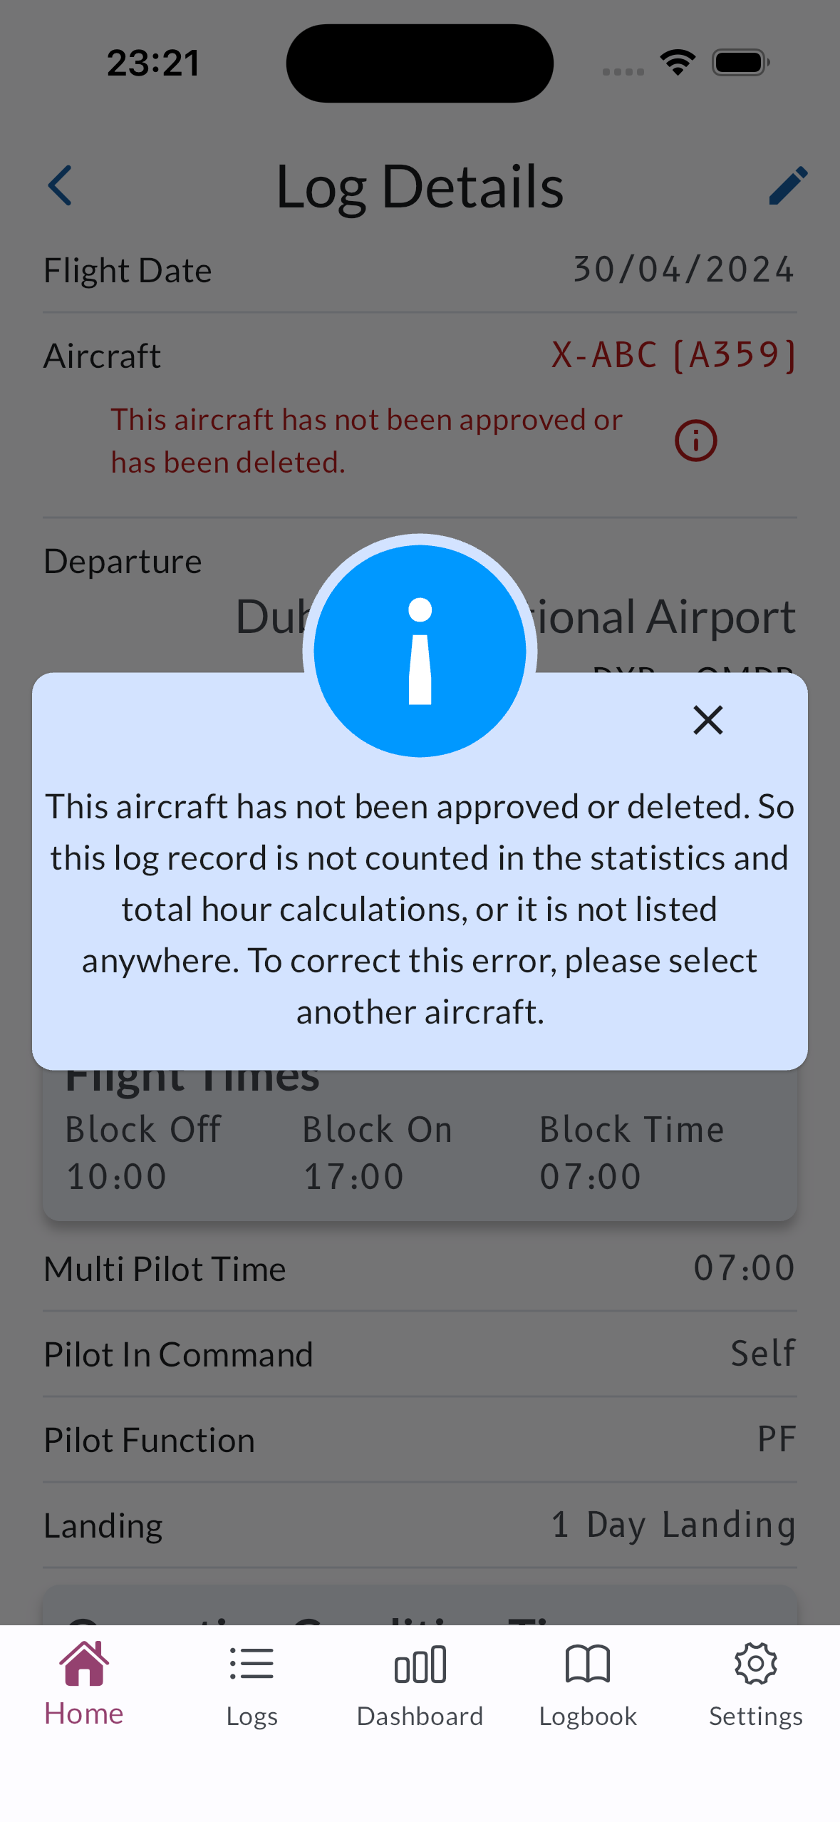Select the Landing row

tap(420, 1525)
